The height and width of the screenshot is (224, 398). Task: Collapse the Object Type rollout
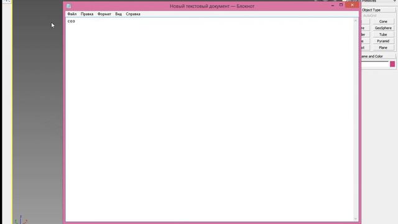[378, 10]
